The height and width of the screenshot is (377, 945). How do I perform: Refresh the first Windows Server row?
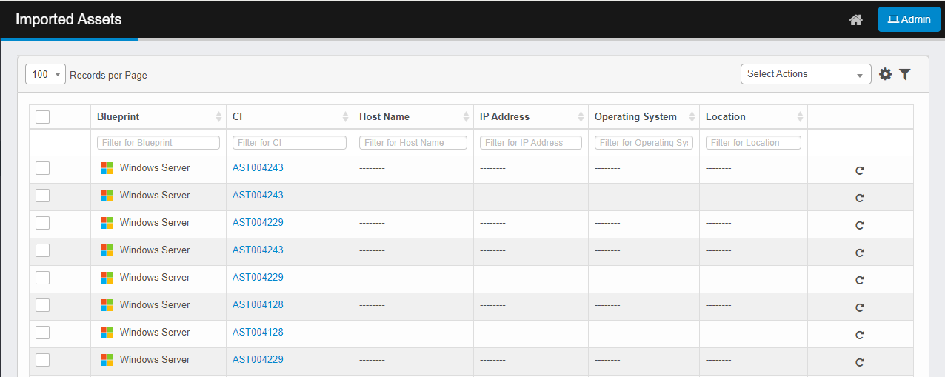(x=860, y=170)
